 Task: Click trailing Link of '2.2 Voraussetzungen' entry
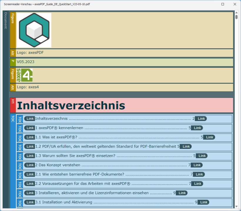point(197,184)
